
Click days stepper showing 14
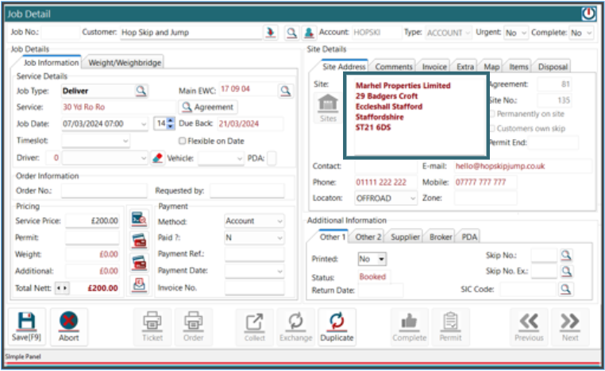(164, 124)
